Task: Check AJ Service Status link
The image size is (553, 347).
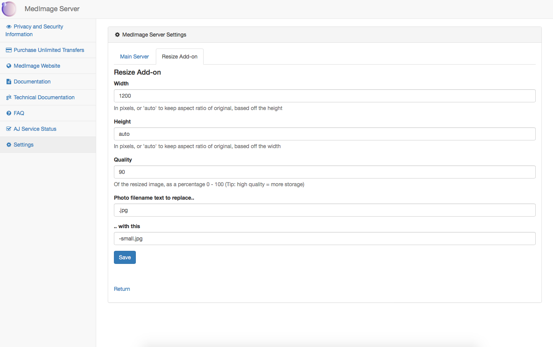Action: 35,129
